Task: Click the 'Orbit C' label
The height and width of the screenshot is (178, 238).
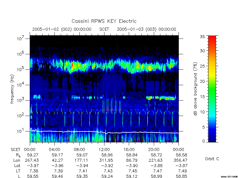Action: 212,159
